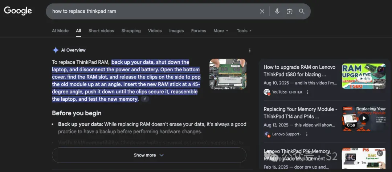Switch to AI Mode tab
This screenshot has height=172, width=392.
[x=60, y=31]
